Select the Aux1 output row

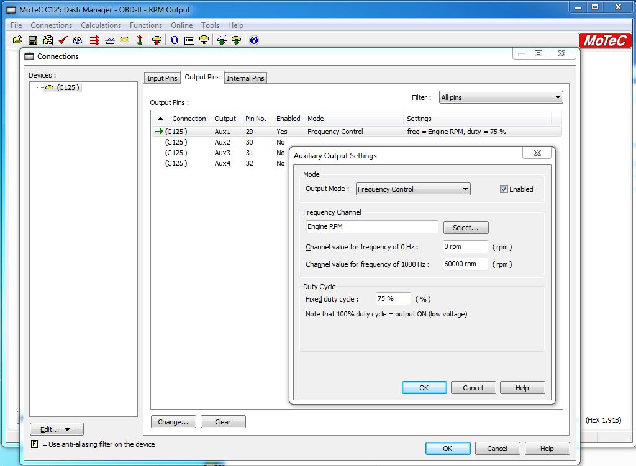point(357,132)
